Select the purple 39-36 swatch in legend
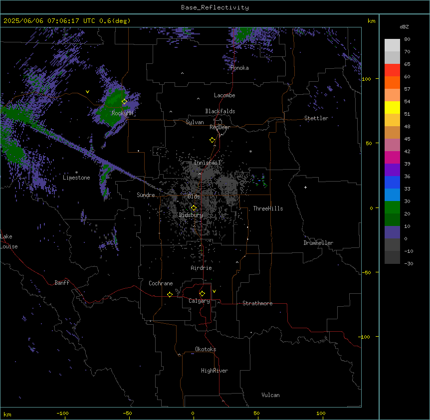The width and height of the screenshot is (430, 420). click(392, 170)
